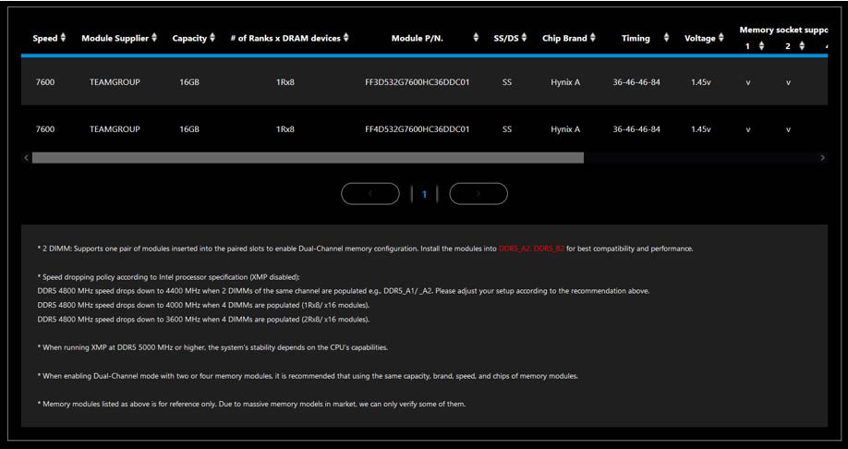This screenshot has height=449, width=848.
Task: Click Hynix A in FF3D532G7600HC36DDC01 row
Action: [x=565, y=83]
